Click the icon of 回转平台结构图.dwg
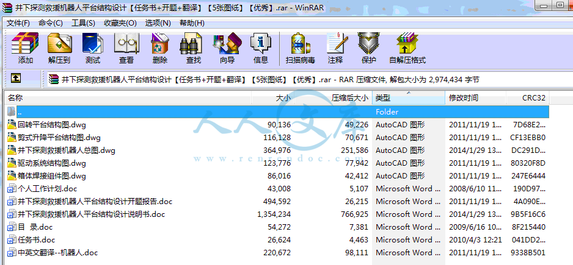The height and width of the screenshot is (265, 573). click(x=12, y=125)
